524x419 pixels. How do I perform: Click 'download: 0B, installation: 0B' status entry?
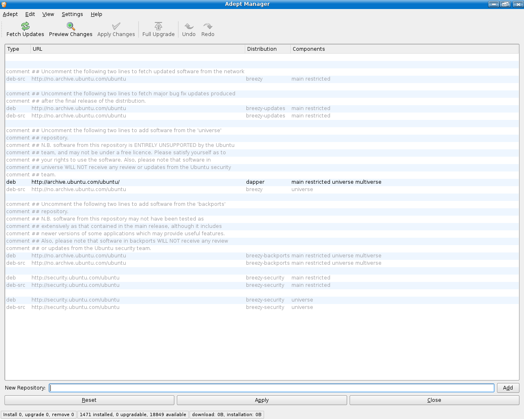(x=227, y=414)
